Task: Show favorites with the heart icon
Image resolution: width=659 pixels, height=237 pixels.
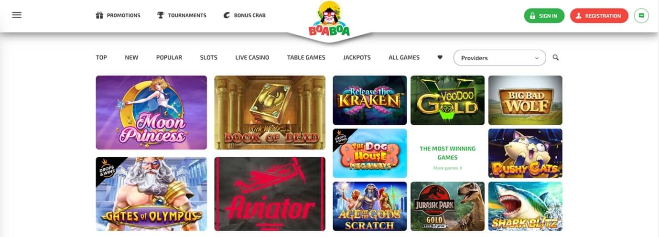Action: click(x=440, y=57)
